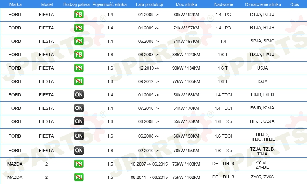Click the Lata produkcji column header
The image size is (307, 184).
149,4
